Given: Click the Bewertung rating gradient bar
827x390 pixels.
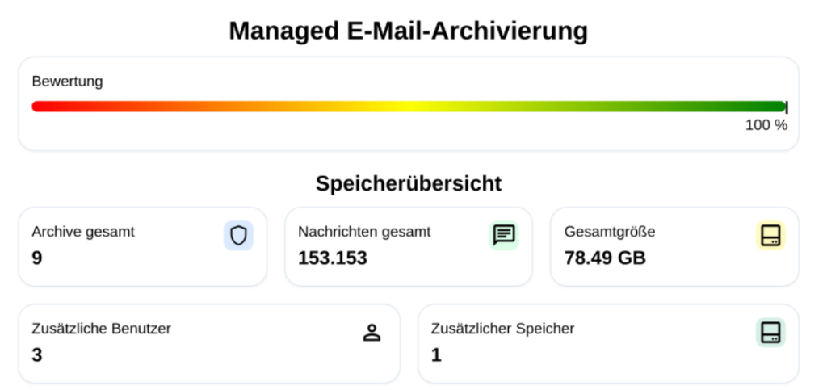Looking at the screenshot, I should tap(408, 107).
